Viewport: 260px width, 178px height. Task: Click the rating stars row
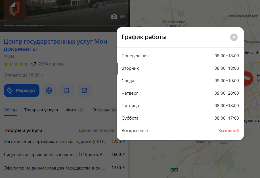tap(16, 64)
